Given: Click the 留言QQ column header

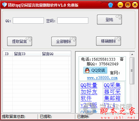Looking at the screenshot, I should pos(54,54).
